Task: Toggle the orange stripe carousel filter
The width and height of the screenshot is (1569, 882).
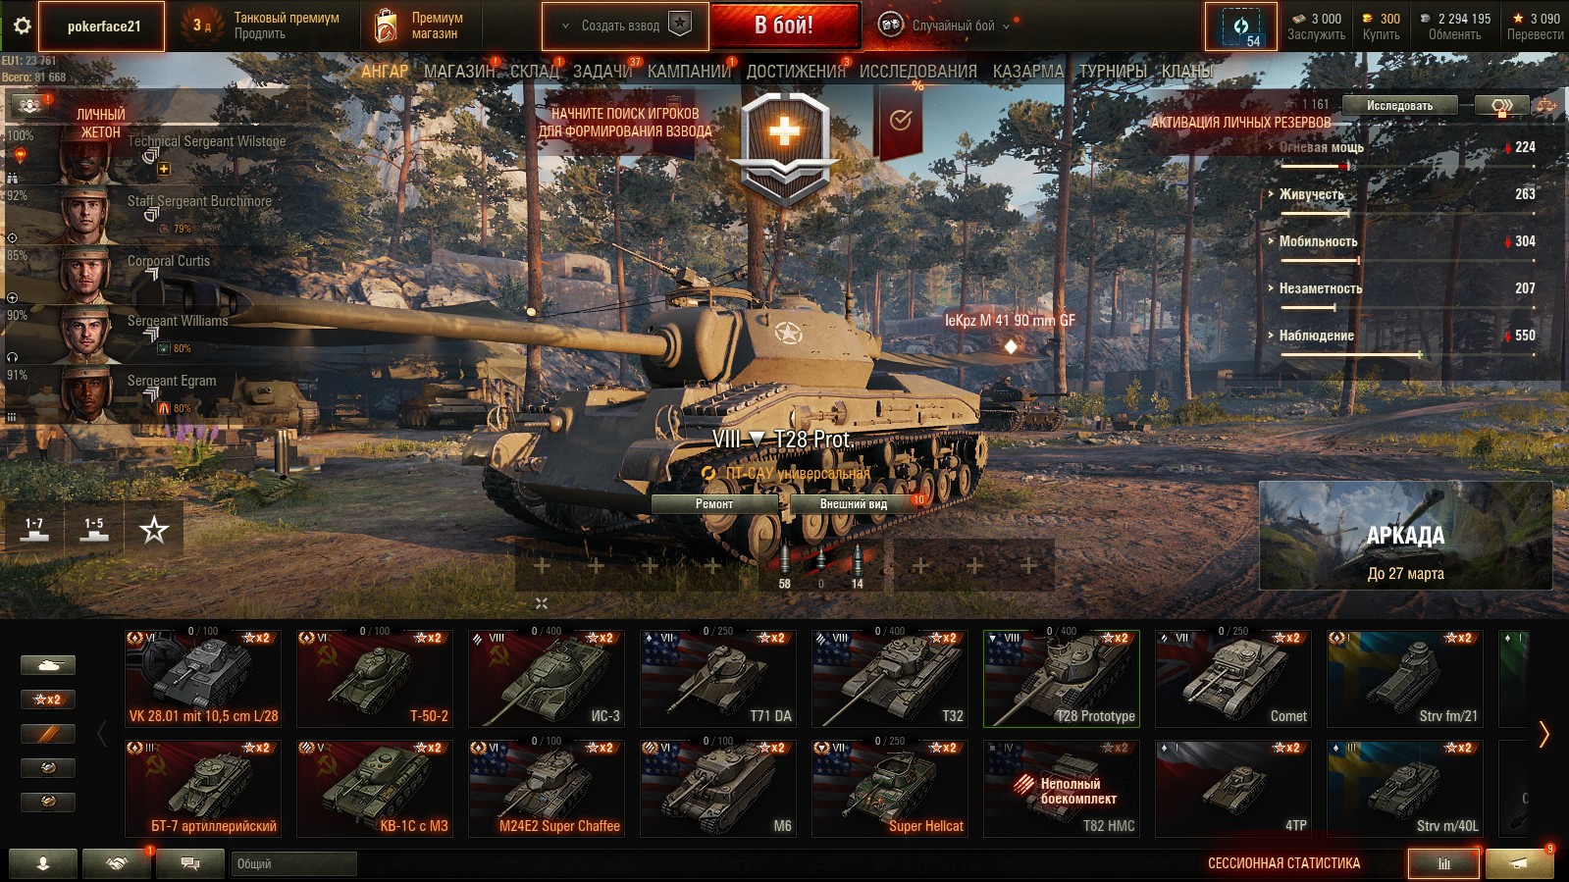Action: coord(47,734)
